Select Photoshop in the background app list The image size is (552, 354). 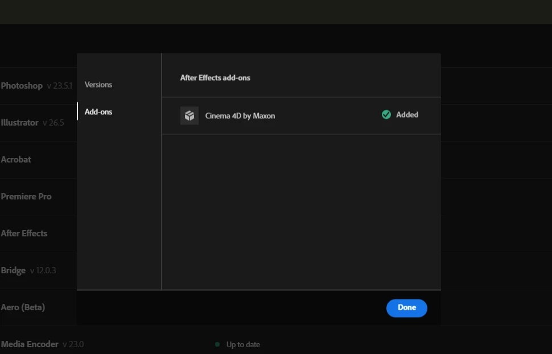click(22, 86)
